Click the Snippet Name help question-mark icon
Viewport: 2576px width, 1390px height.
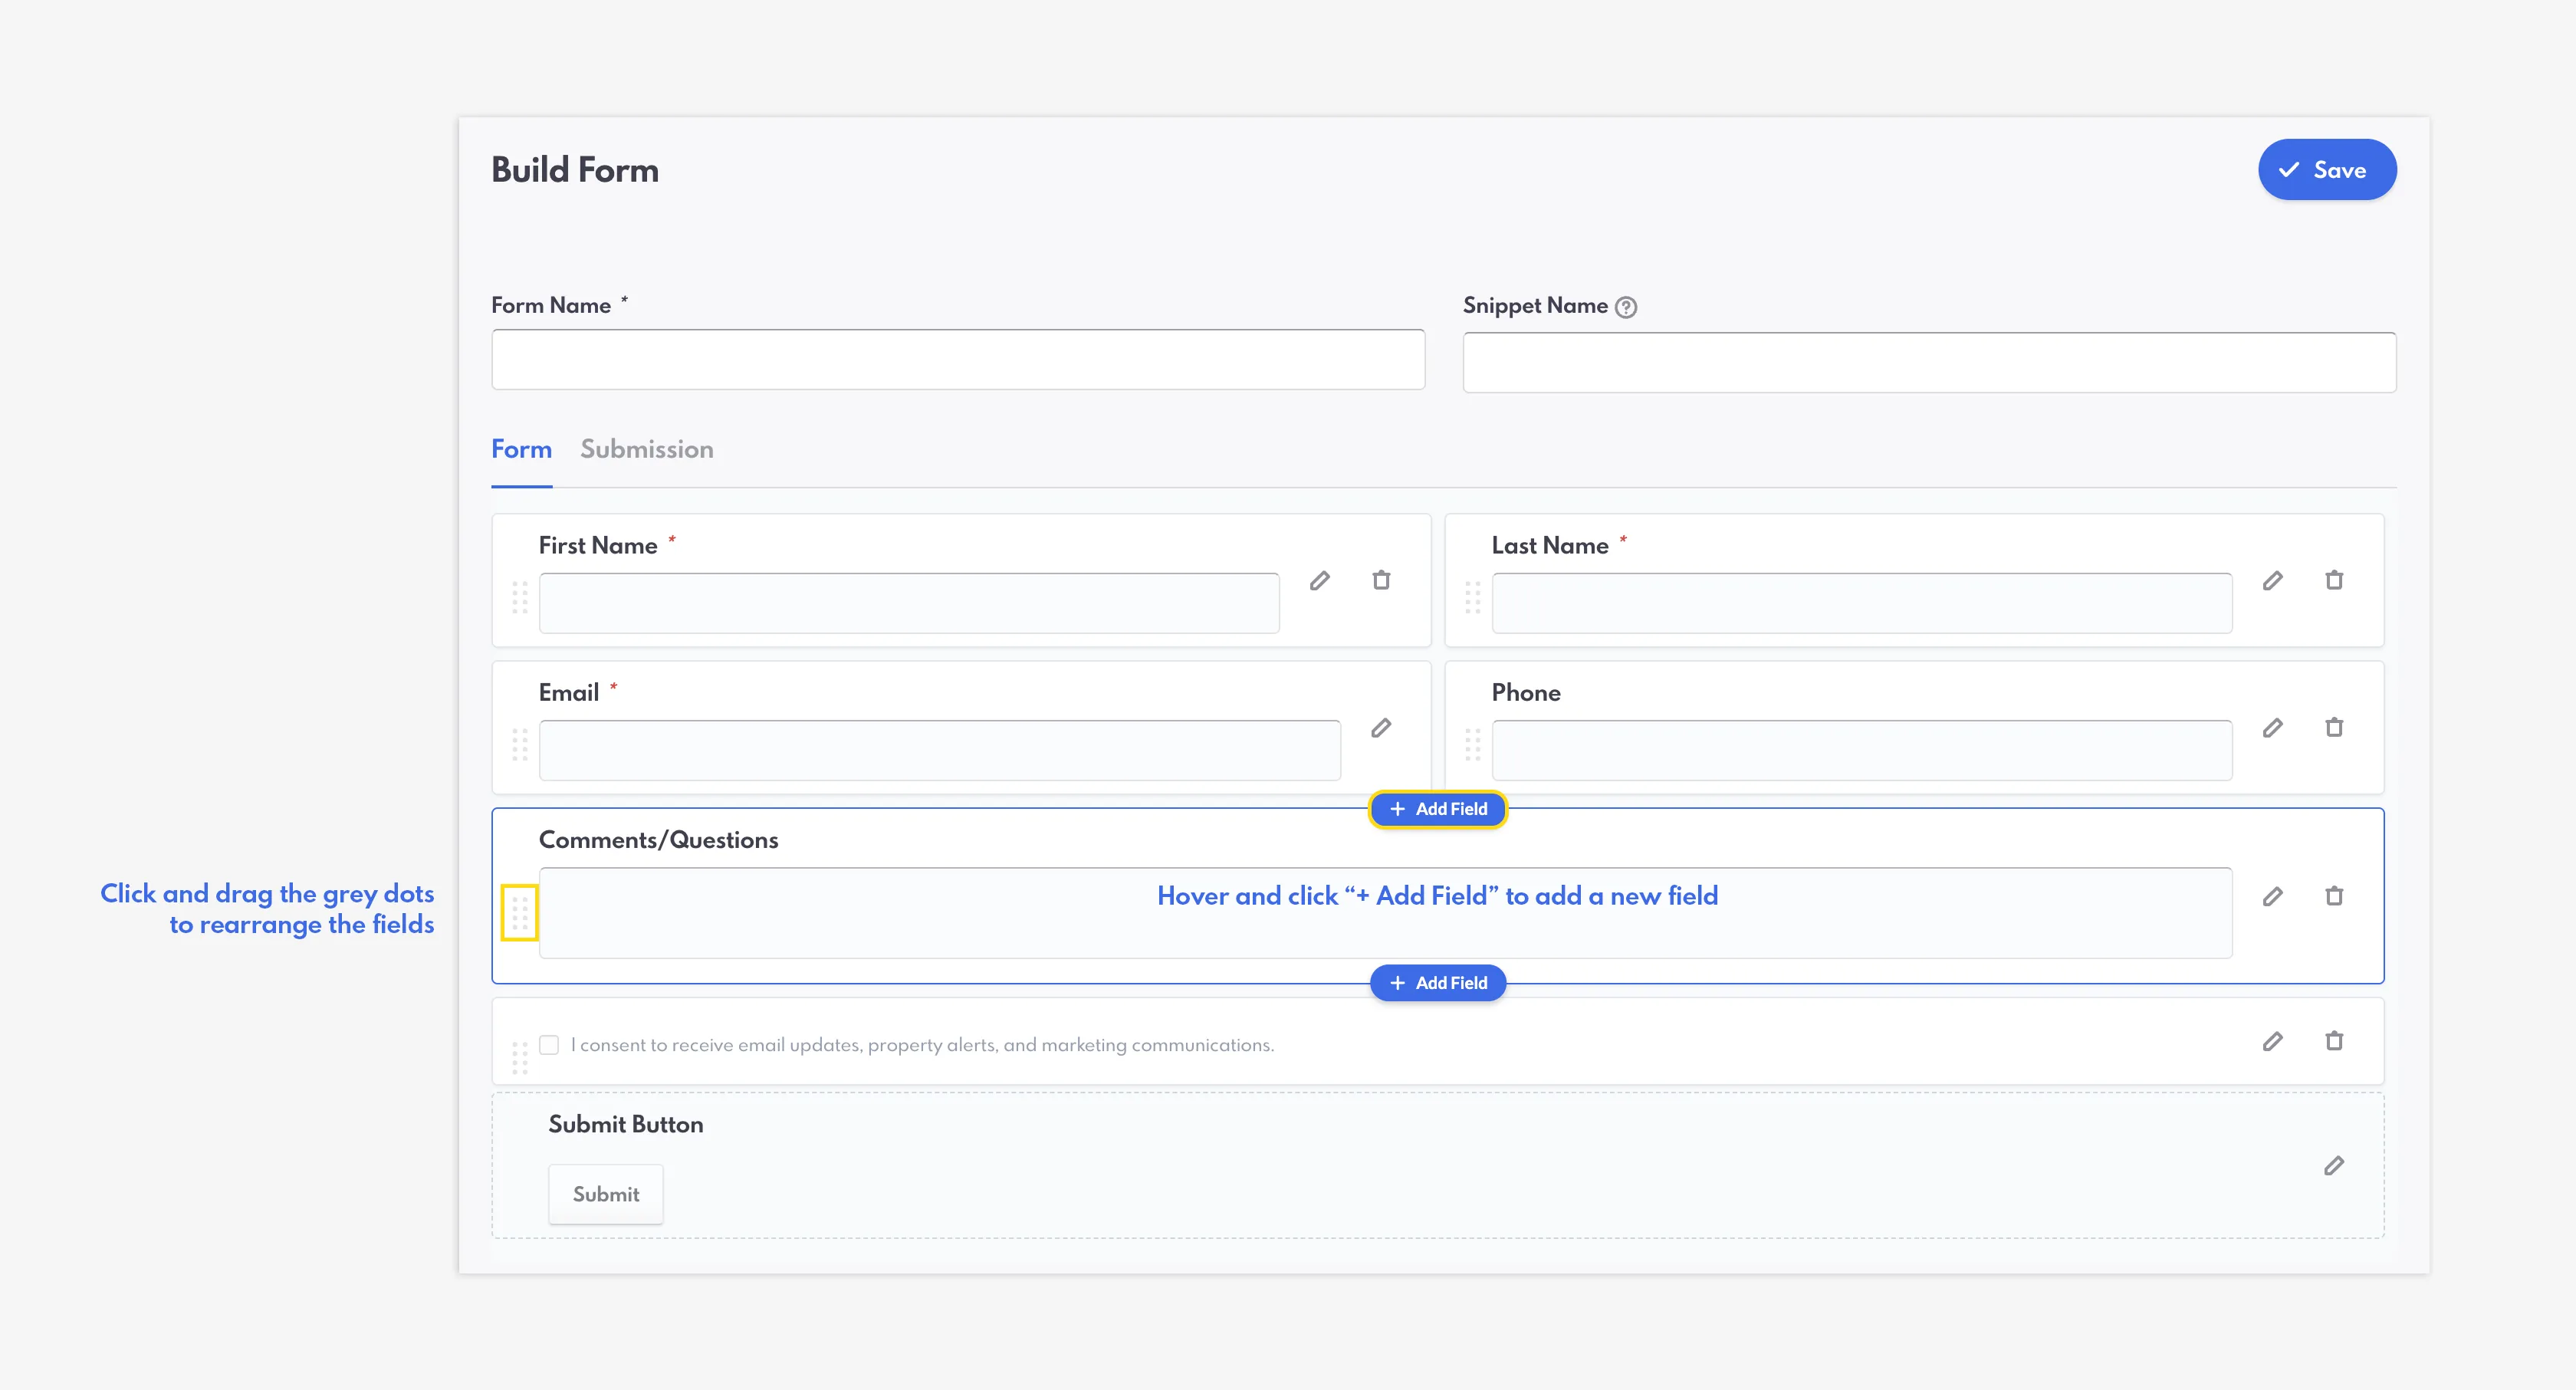pyautogui.click(x=1626, y=307)
